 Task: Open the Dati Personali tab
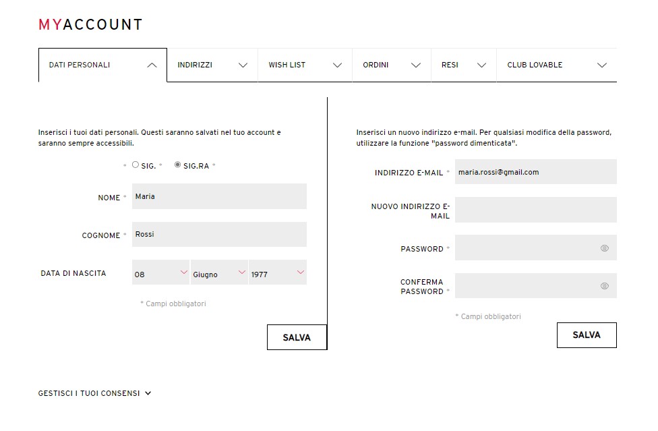102,65
